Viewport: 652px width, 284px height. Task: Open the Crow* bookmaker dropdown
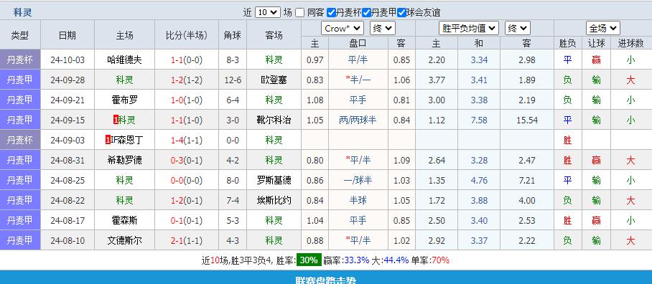coord(343,28)
